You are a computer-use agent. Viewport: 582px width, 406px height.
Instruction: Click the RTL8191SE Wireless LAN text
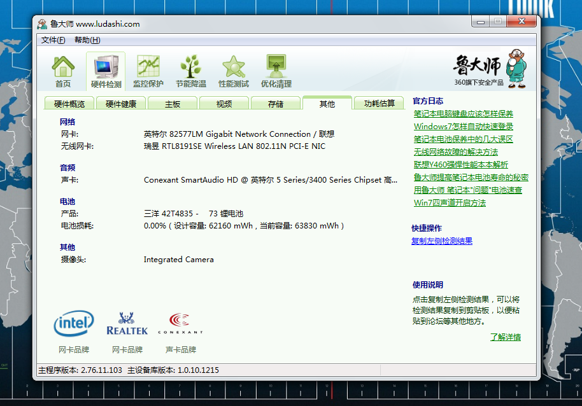(x=234, y=146)
